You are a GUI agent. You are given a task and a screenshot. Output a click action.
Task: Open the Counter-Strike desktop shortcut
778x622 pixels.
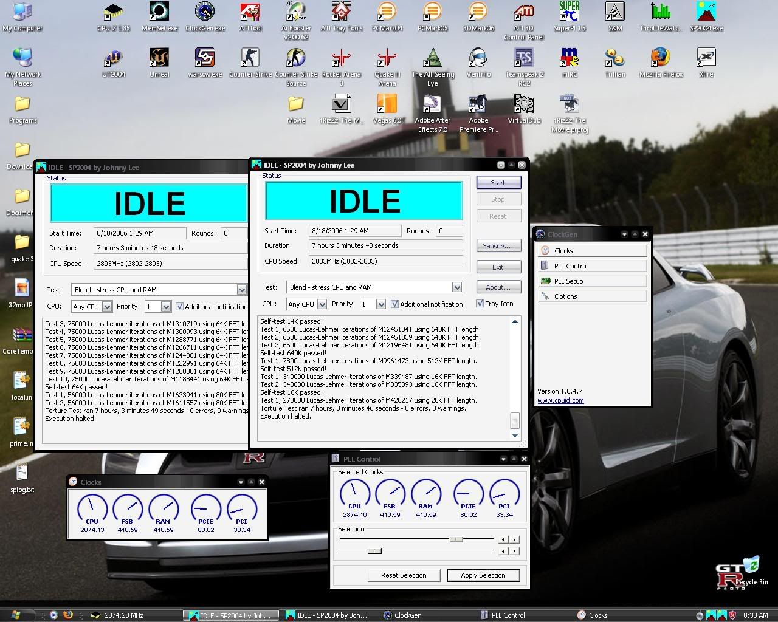pyautogui.click(x=250, y=63)
